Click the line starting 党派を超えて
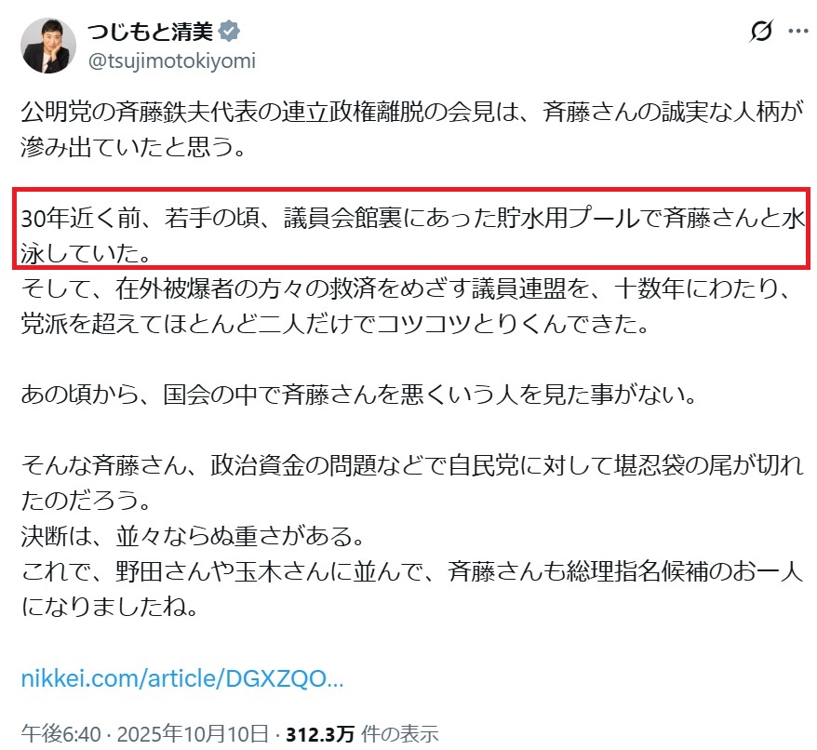The image size is (817, 750). point(336,324)
